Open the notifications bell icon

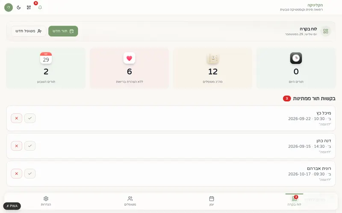coord(40,7)
